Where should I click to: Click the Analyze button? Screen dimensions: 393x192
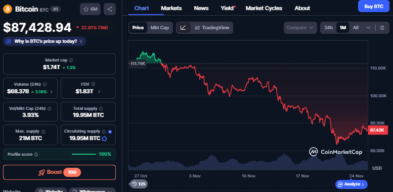pyautogui.click(x=352, y=184)
